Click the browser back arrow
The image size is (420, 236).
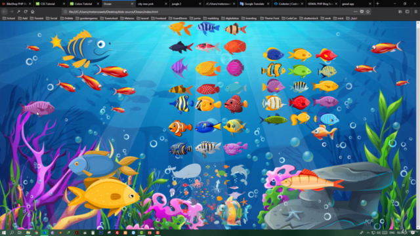5,12
